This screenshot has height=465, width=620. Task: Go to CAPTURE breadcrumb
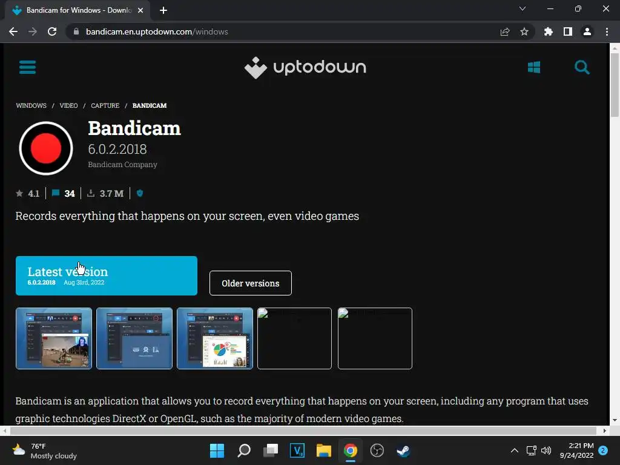105,105
